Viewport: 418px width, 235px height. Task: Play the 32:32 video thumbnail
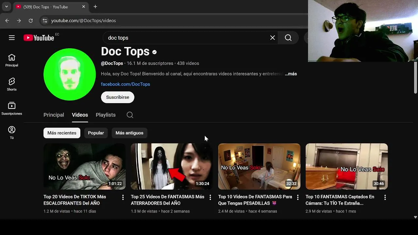coord(259,166)
